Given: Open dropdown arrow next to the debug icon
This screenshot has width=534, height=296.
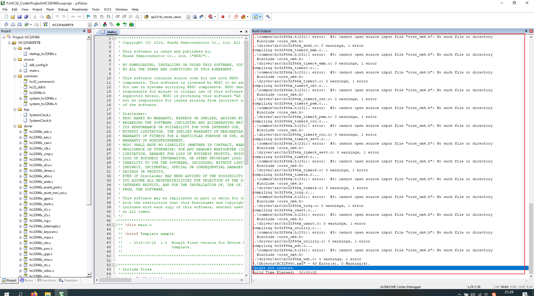Looking at the screenshot, I should (x=215, y=17).
